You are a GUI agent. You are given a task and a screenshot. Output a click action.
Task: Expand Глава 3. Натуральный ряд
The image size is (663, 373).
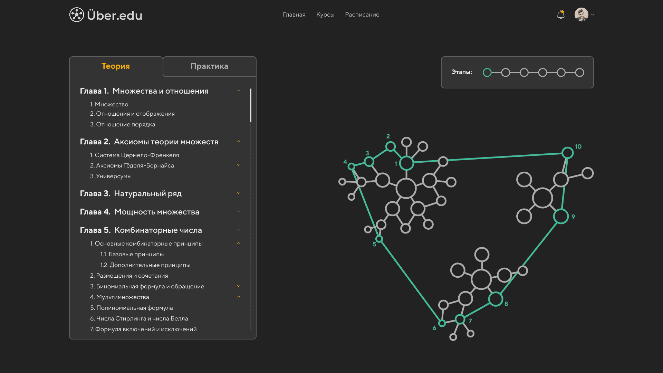(x=239, y=193)
